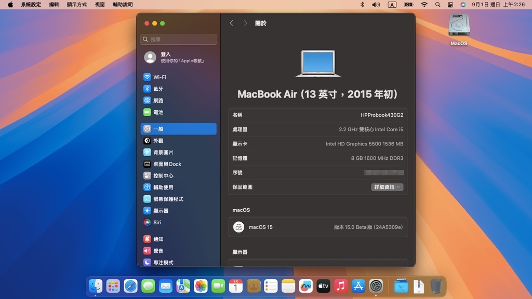Open Wi-Fi settings in sidebar

click(x=179, y=77)
